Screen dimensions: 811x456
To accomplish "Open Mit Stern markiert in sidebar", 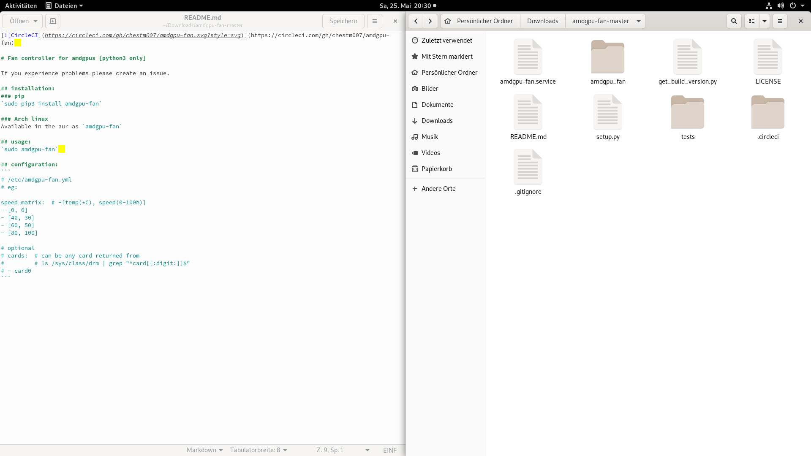I will [446, 57].
